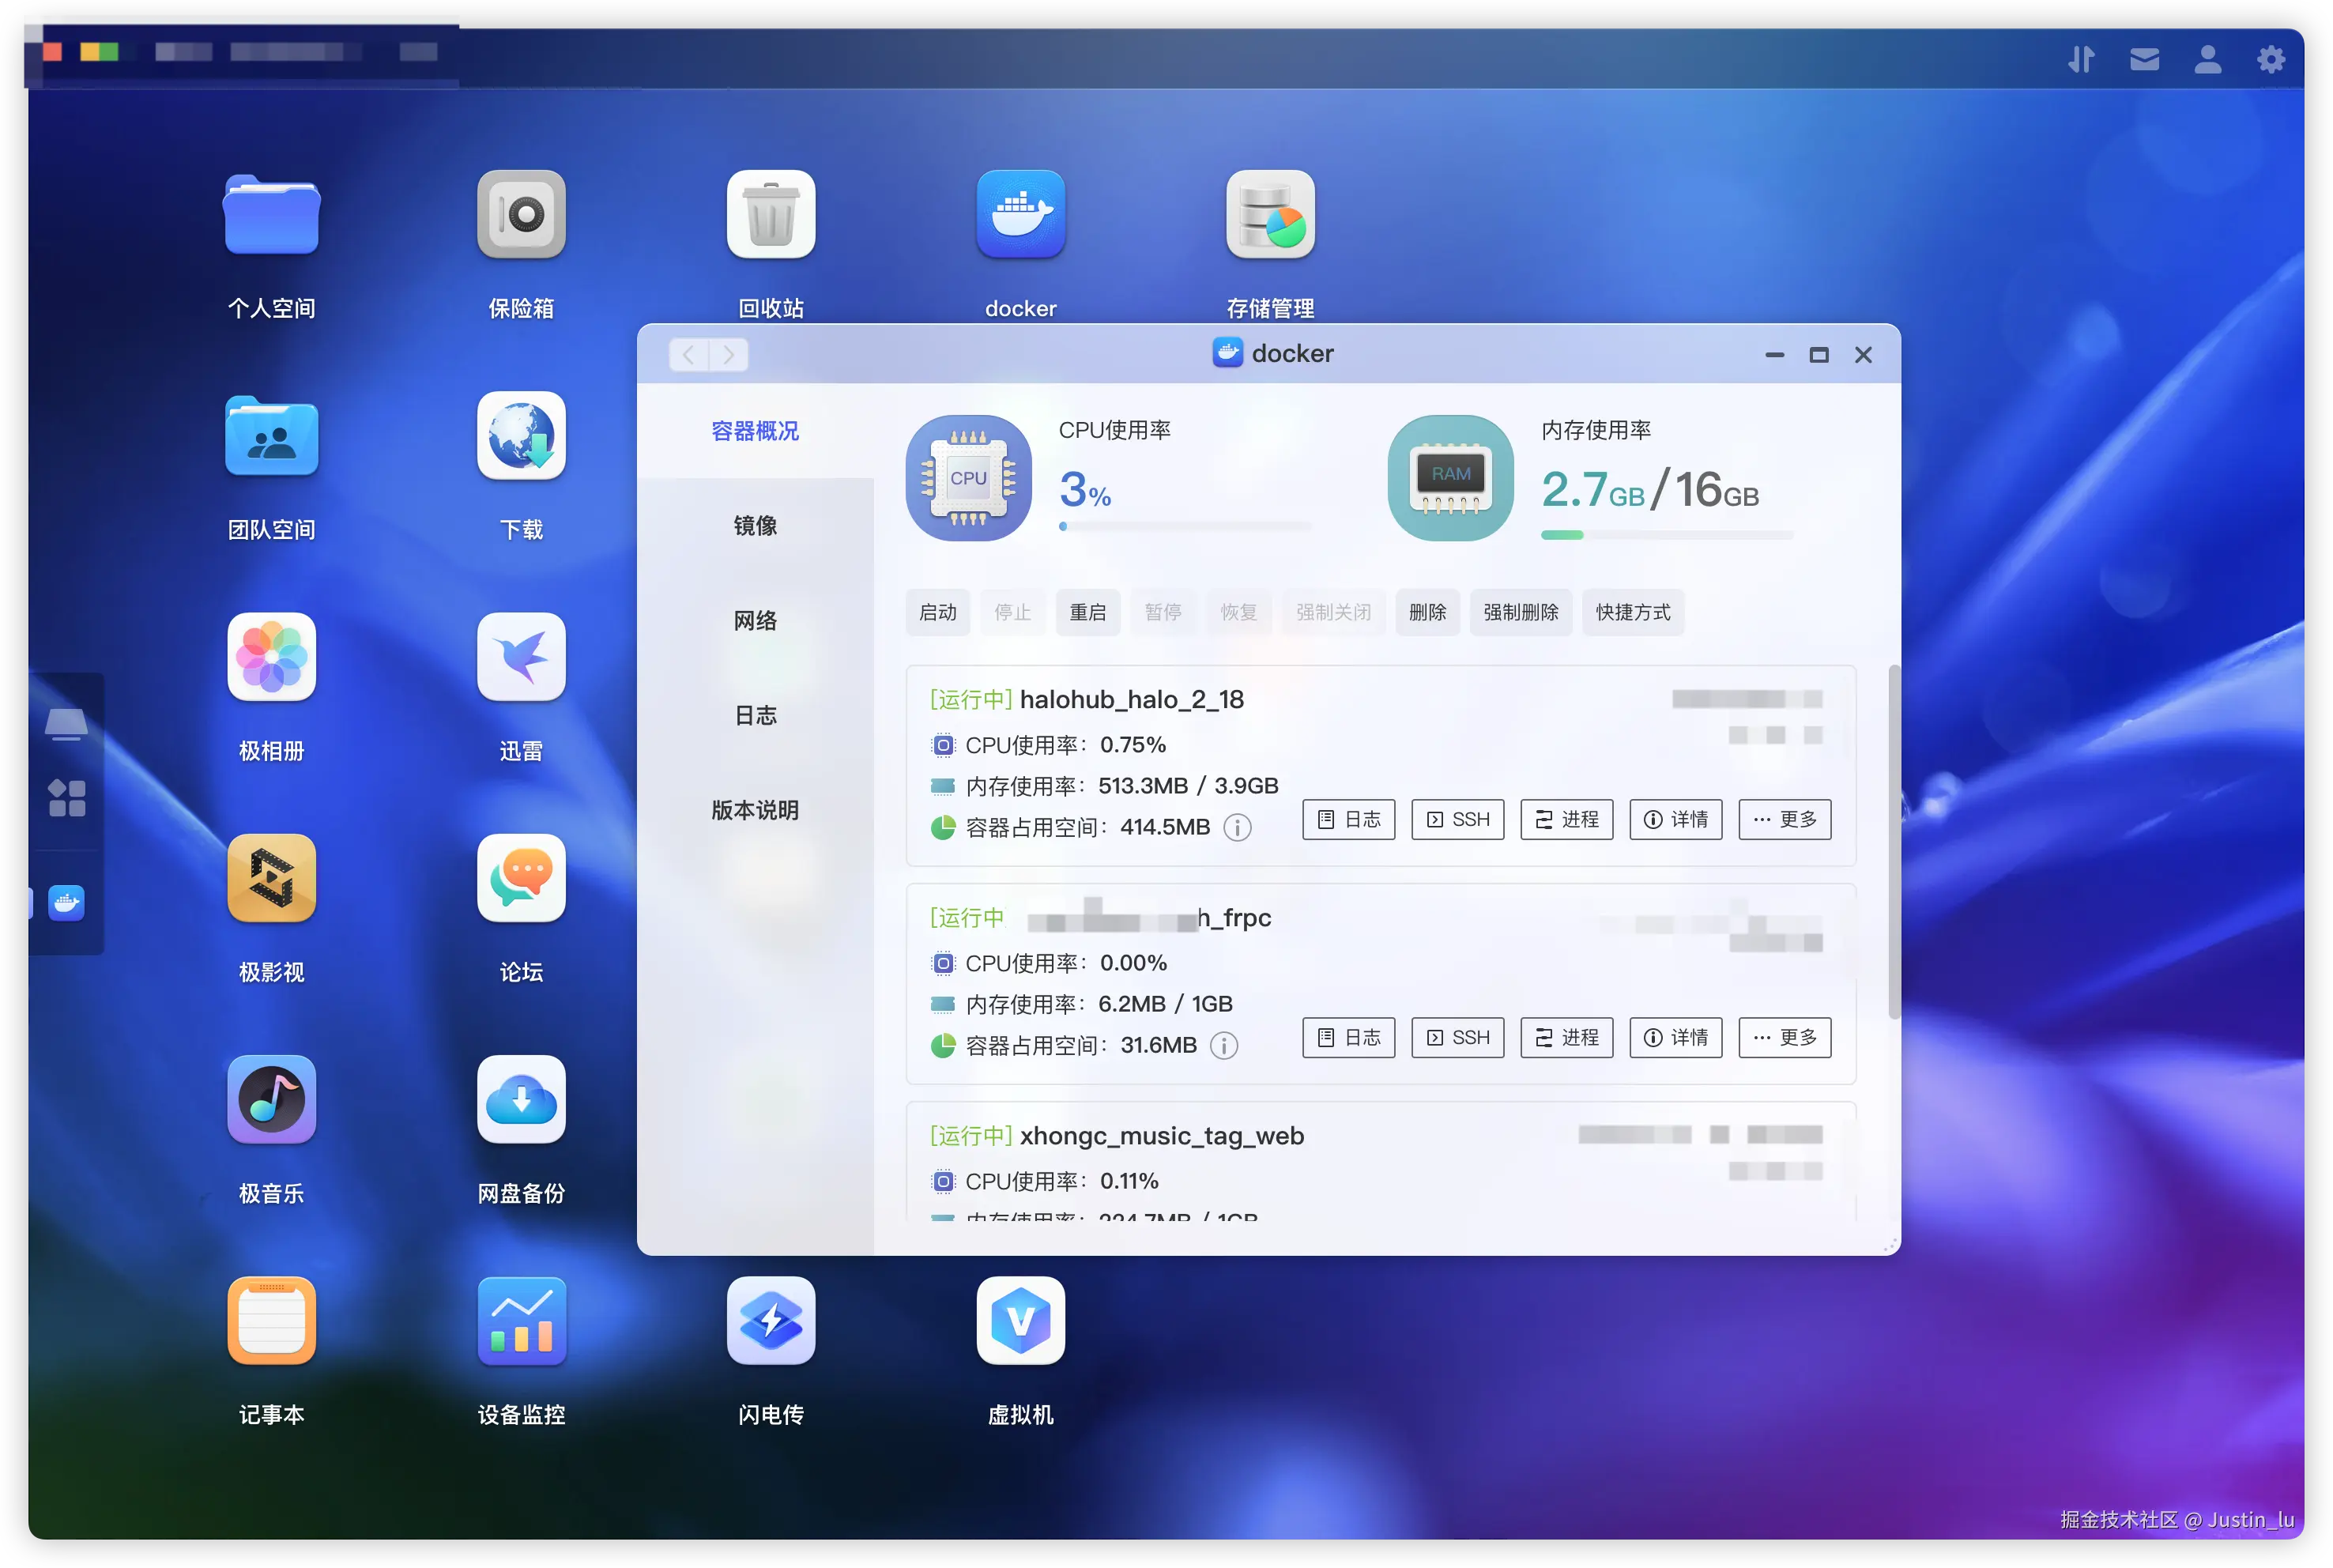Click the docker icon in left dock

66,903
